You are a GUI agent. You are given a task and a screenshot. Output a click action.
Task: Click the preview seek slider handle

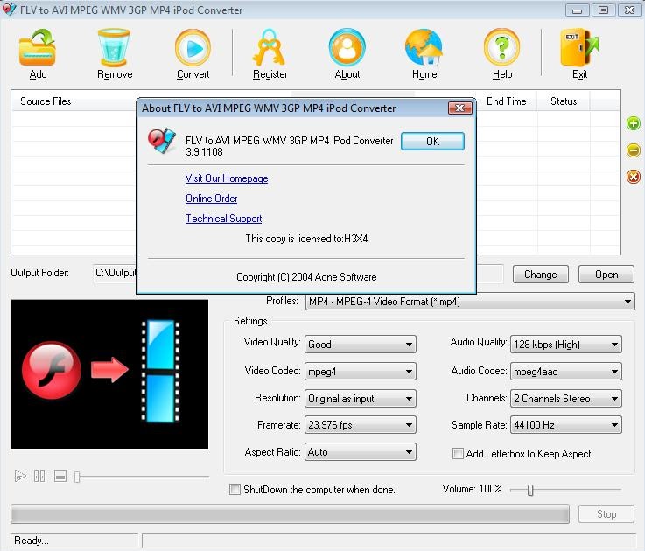point(77,477)
